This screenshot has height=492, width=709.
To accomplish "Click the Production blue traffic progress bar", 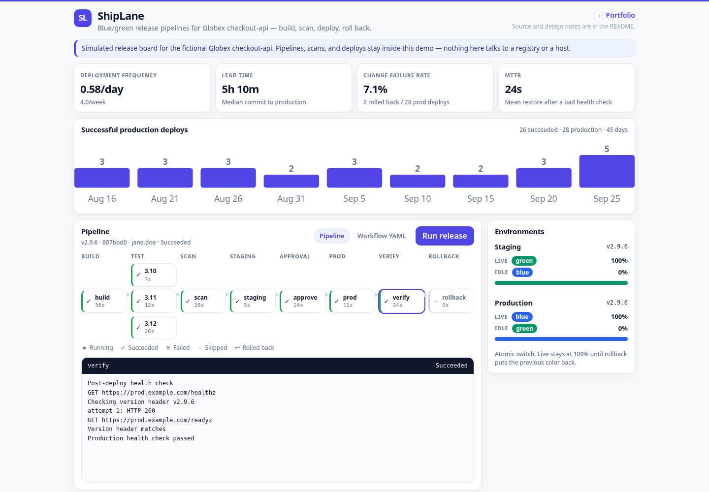I will (x=561, y=339).
